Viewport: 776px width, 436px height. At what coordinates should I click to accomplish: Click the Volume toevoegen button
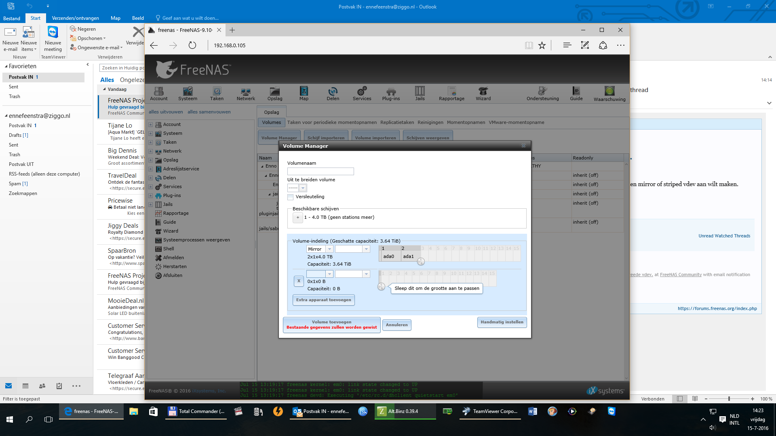(332, 325)
